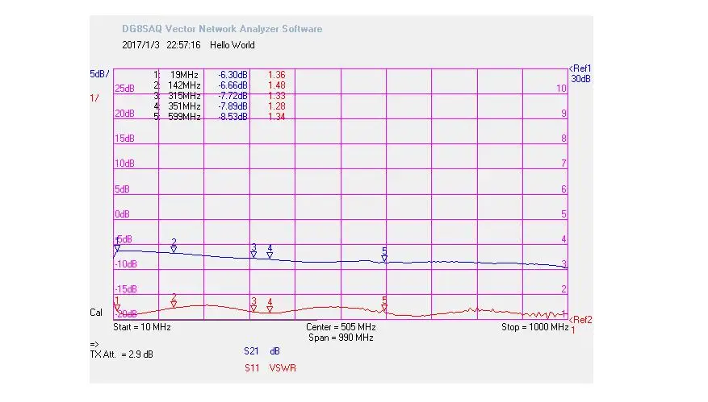The height and width of the screenshot is (402, 708).
Task: Click the "15dB" left axis label
Action: tap(124, 139)
